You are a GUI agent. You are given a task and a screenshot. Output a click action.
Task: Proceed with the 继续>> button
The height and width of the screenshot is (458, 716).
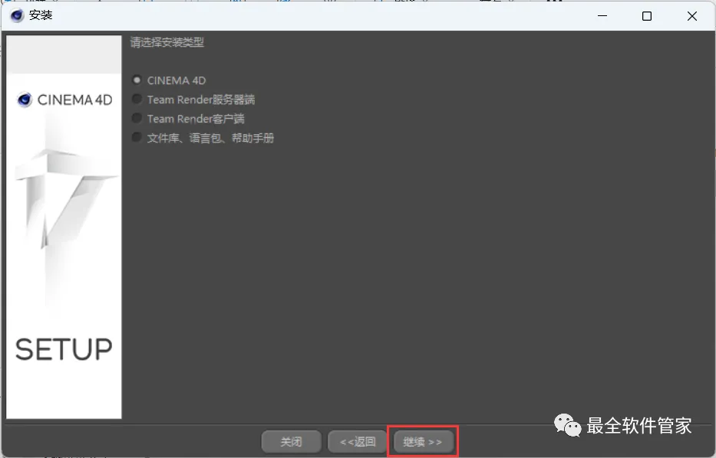point(423,442)
